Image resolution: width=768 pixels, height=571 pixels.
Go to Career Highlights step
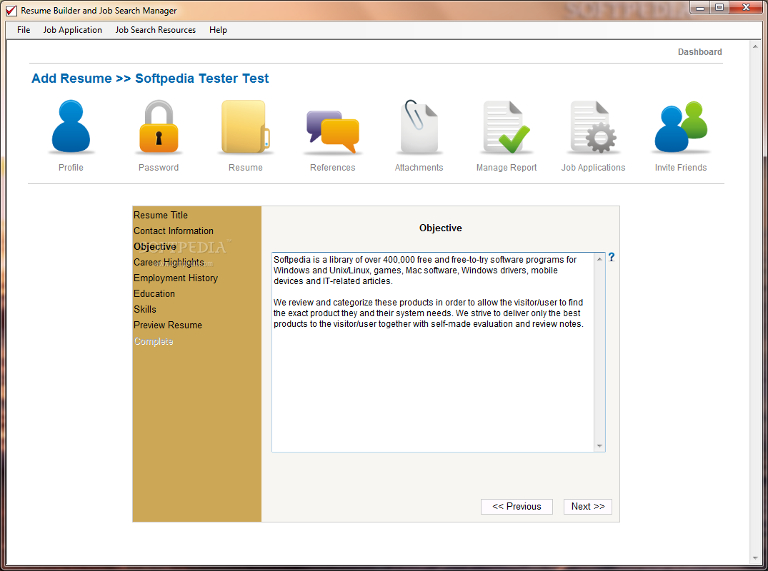pyautogui.click(x=169, y=262)
